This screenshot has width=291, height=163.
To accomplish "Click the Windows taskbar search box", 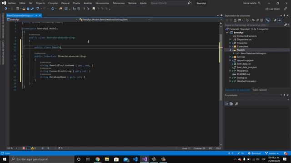I will pyautogui.click(x=42, y=159).
